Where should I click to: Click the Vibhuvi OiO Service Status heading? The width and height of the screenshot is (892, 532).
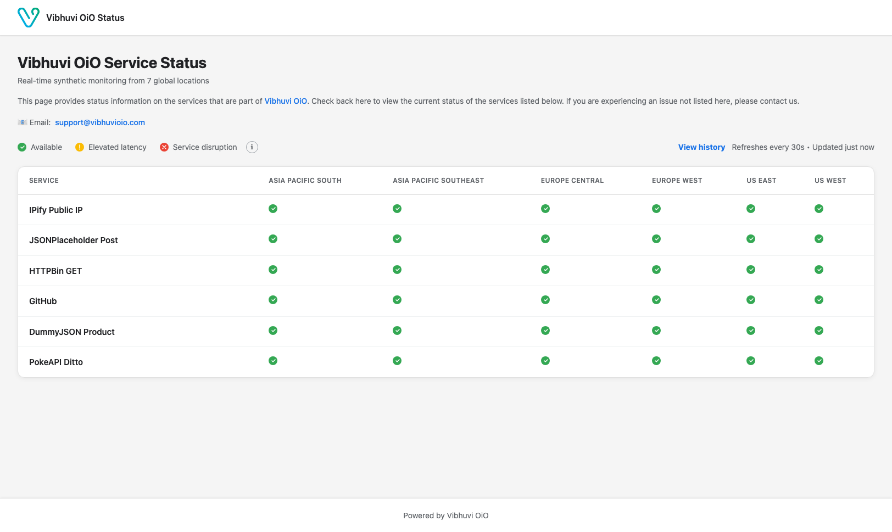click(x=112, y=63)
